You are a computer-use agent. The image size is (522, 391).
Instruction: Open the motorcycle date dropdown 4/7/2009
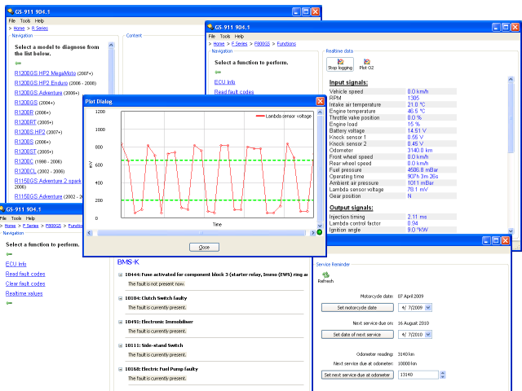click(428, 308)
